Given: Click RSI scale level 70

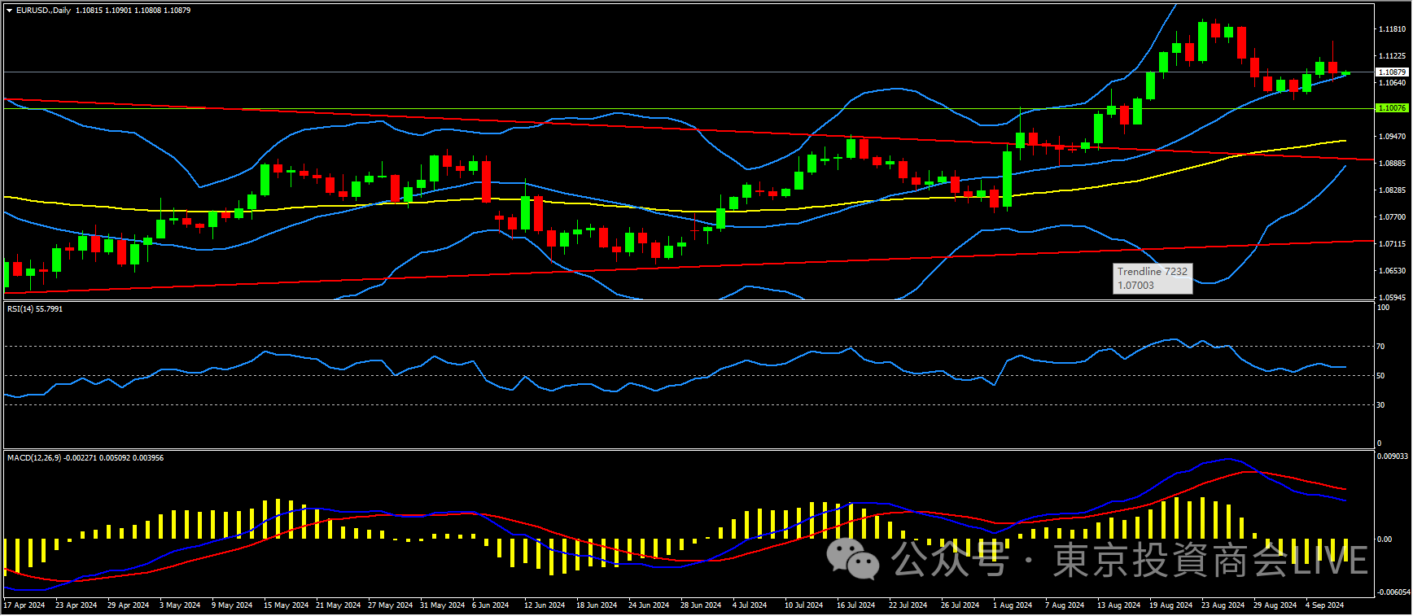Looking at the screenshot, I should click(1380, 347).
